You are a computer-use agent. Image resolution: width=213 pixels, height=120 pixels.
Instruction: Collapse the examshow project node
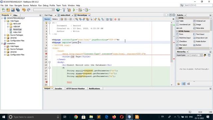click(2, 43)
